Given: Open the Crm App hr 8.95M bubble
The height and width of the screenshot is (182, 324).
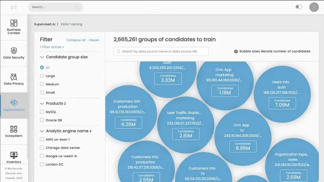Looking at the screenshot, I should 243,137.
